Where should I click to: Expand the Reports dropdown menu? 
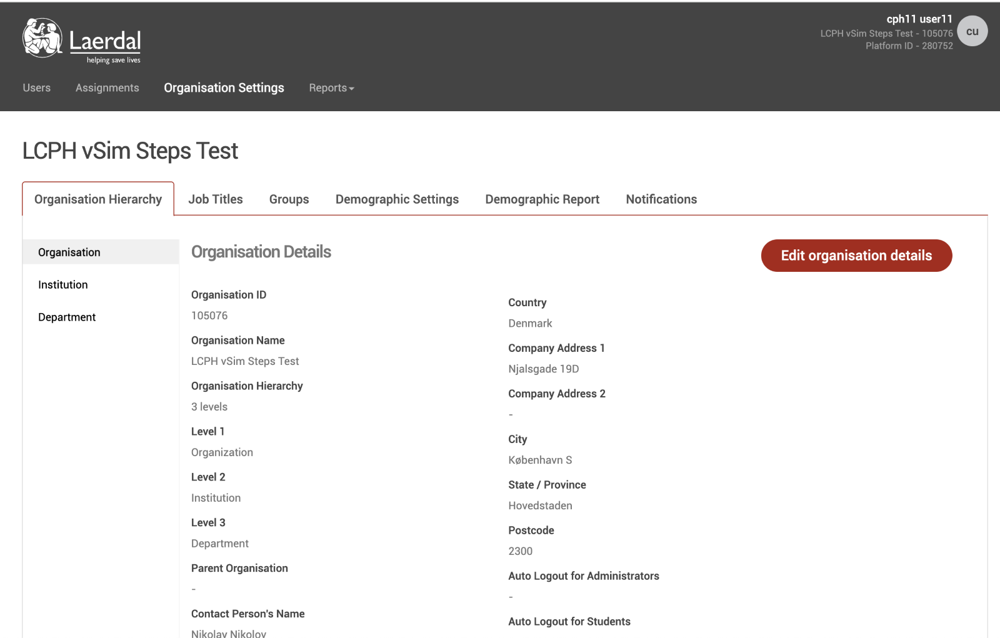coord(331,88)
